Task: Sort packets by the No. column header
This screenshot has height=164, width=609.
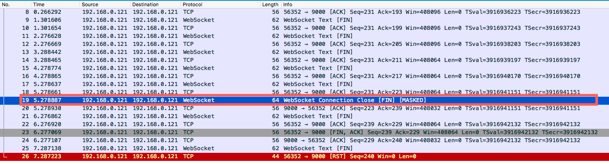Action: [x=15, y=4]
